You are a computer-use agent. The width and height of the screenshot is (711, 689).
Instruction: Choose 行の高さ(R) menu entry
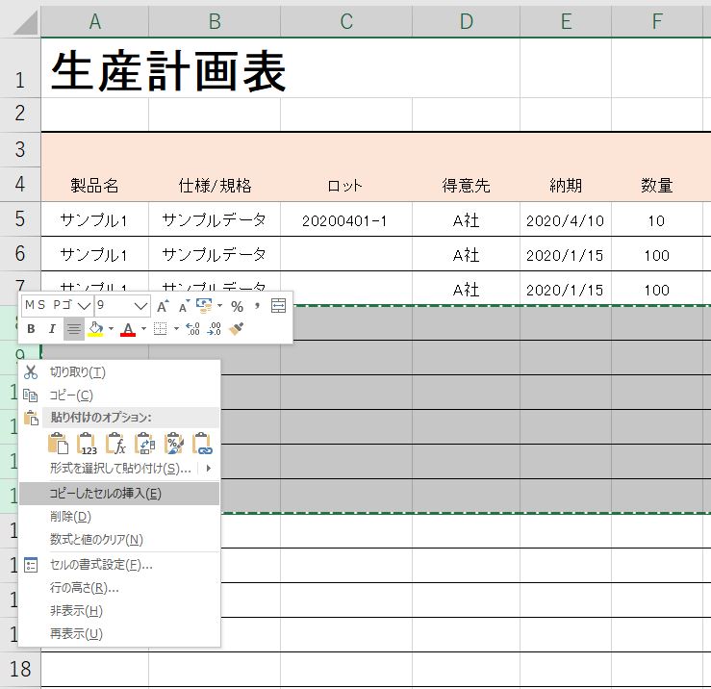point(118,588)
